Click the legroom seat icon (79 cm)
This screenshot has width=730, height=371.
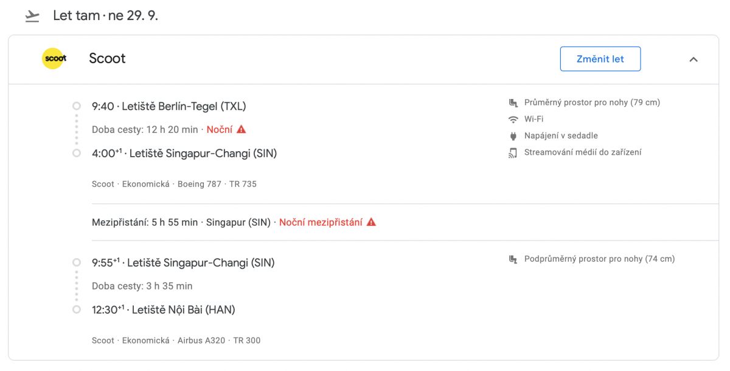(x=513, y=103)
